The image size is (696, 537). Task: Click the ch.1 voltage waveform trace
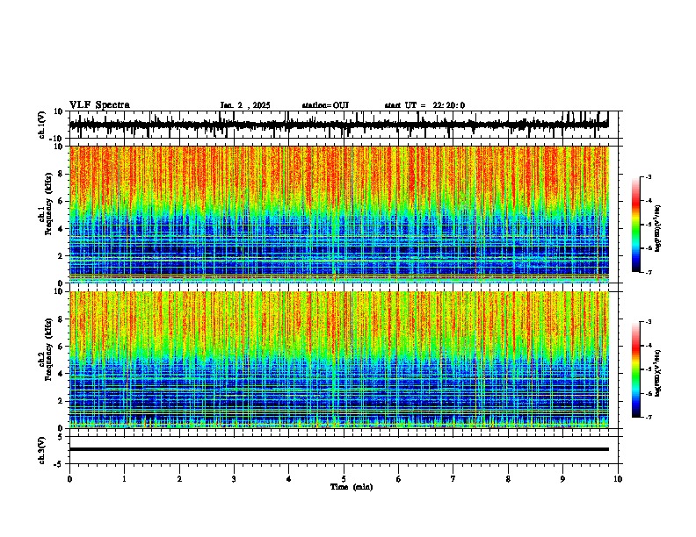tap(338, 125)
